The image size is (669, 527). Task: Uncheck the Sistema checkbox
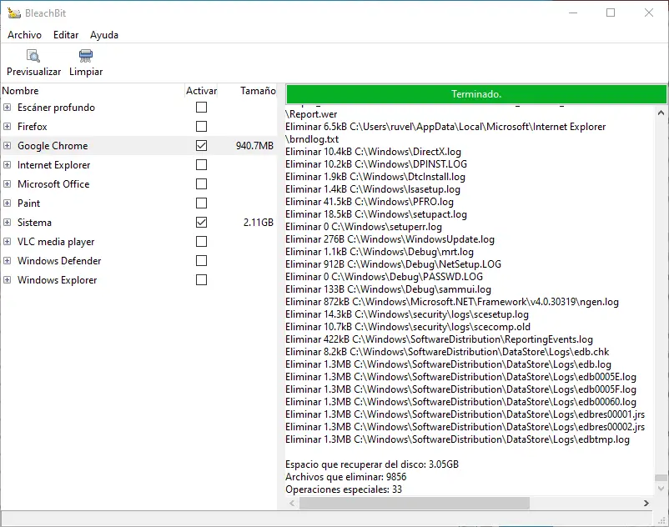[x=201, y=222]
